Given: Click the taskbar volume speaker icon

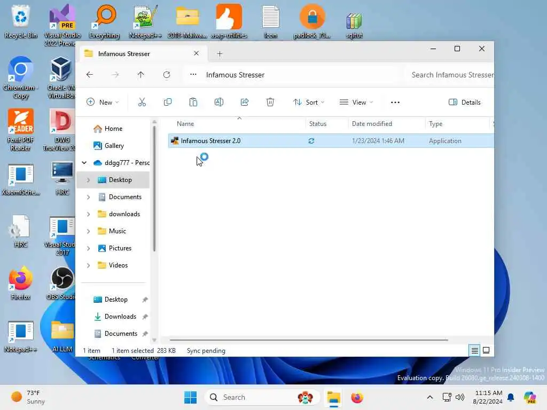Looking at the screenshot, I should [x=460, y=397].
